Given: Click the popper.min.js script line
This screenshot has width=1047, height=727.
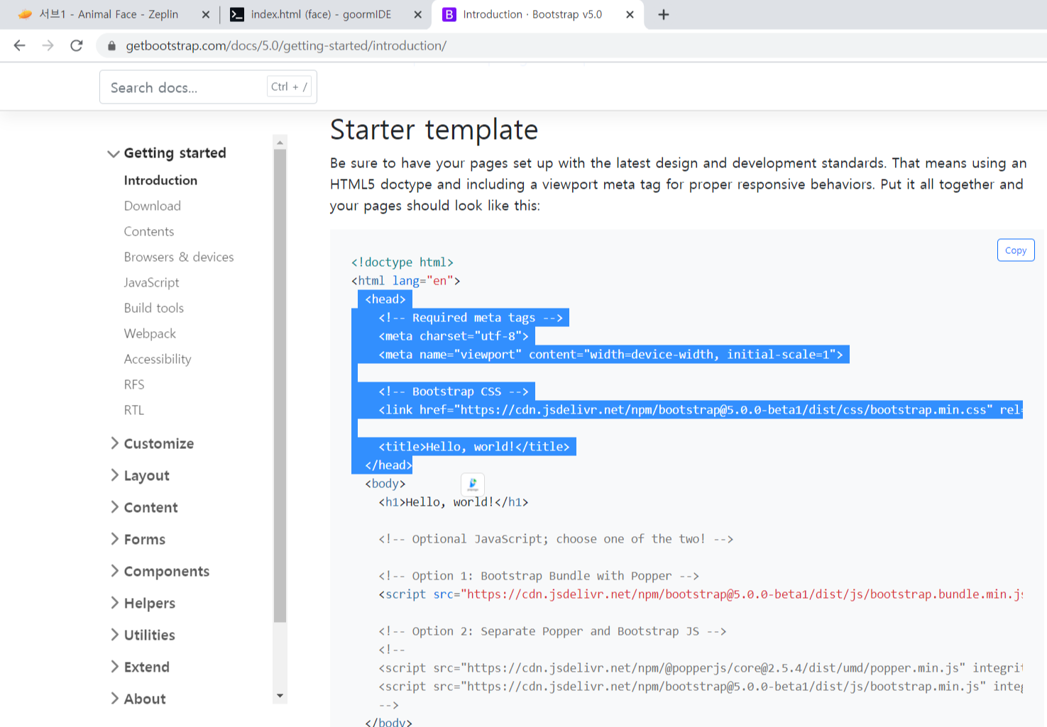Looking at the screenshot, I should (701, 668).
